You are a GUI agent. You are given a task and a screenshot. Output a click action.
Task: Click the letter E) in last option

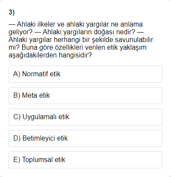[x=17, y=160]
